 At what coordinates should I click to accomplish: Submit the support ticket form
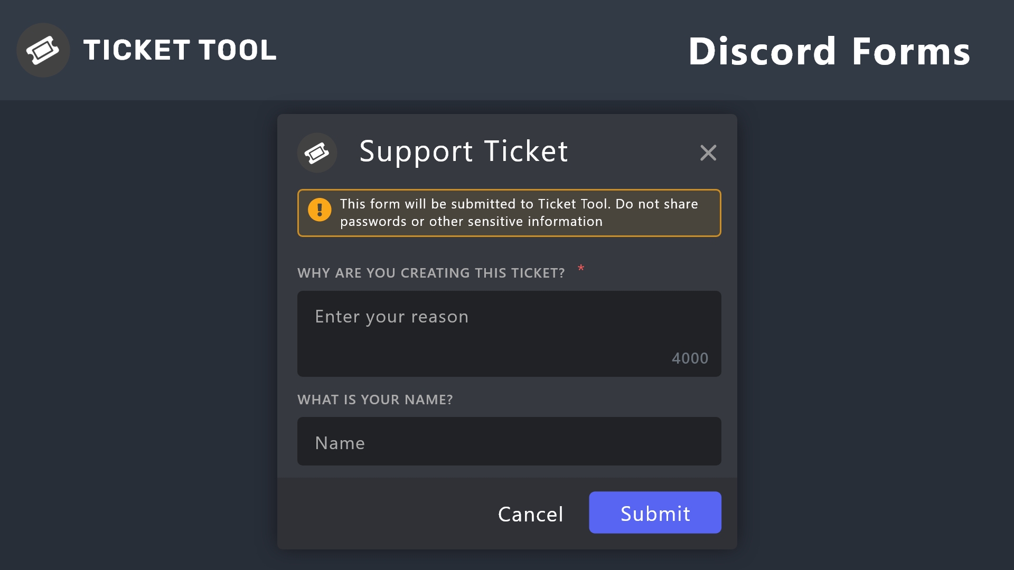click(x=655, y=512)
